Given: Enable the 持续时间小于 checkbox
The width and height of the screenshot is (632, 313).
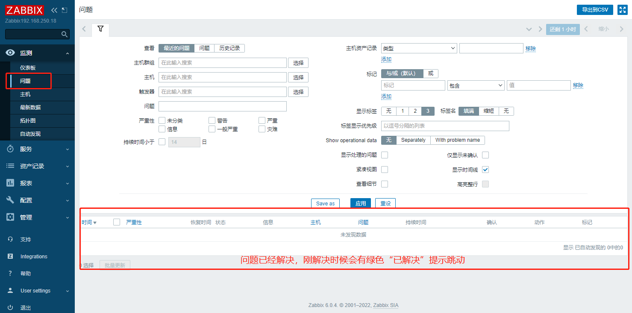Looking at the screenshot, I should [162, 142].
